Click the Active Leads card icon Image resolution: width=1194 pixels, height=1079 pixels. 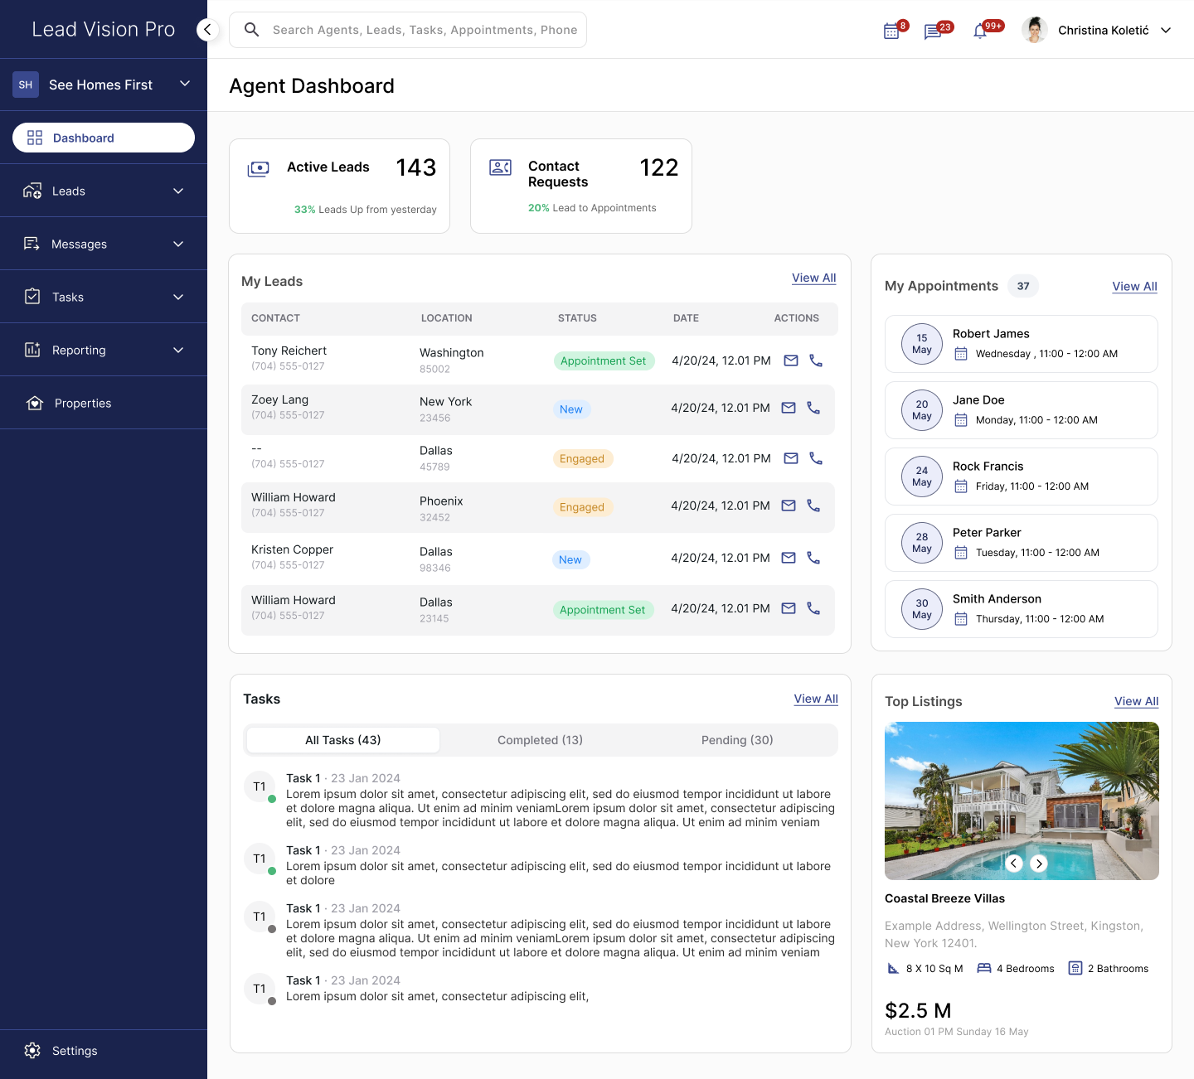click(x=259, y=169)
